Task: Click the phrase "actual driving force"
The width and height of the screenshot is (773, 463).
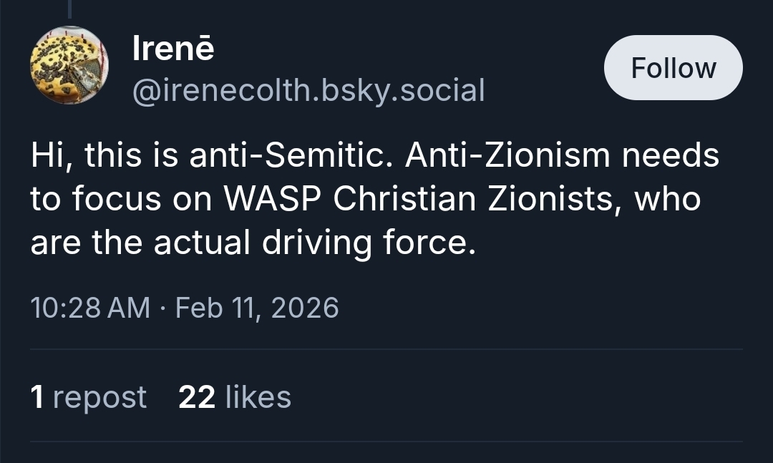Action: (x=315, y=243)
